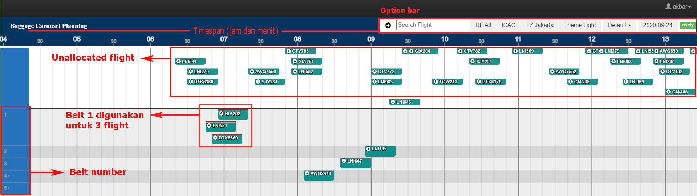This screenshot has height=196, width=697.
Task: Click the circle icon on LNI185
Action: [368, 149]
